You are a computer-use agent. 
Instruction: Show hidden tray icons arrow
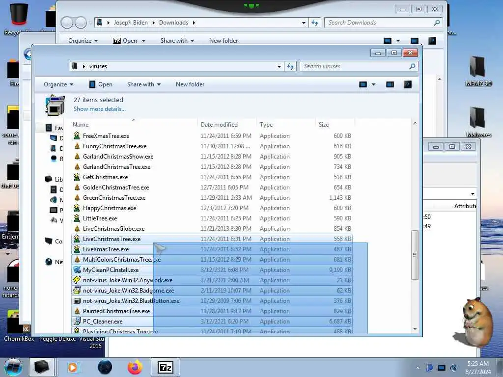tap(418, 368)
